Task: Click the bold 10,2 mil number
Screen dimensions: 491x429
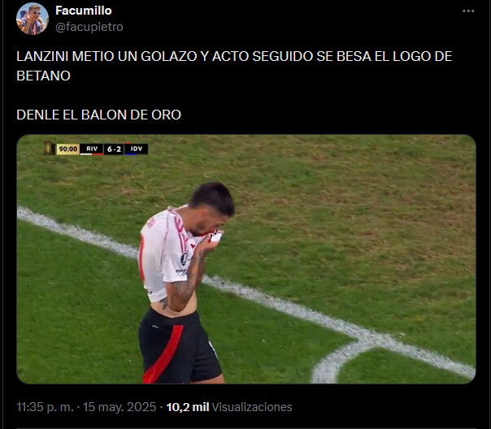Action: 188,407
